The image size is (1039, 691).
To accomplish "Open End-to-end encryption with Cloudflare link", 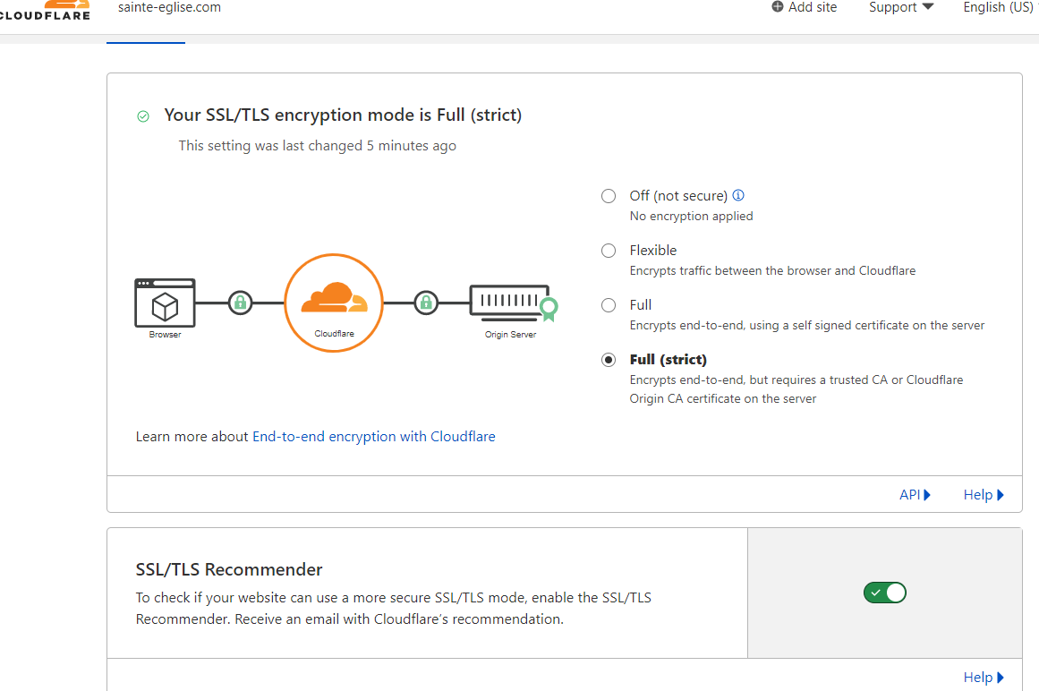I will tap(374, 437).
